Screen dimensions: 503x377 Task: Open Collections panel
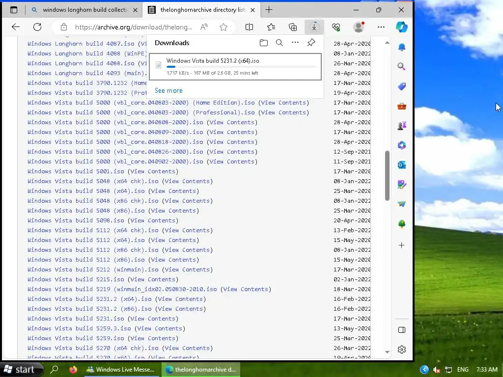[293, 27]
